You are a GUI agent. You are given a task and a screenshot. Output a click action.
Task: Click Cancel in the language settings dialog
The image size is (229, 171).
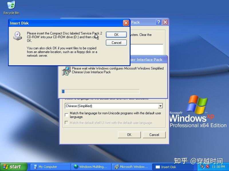154,135
